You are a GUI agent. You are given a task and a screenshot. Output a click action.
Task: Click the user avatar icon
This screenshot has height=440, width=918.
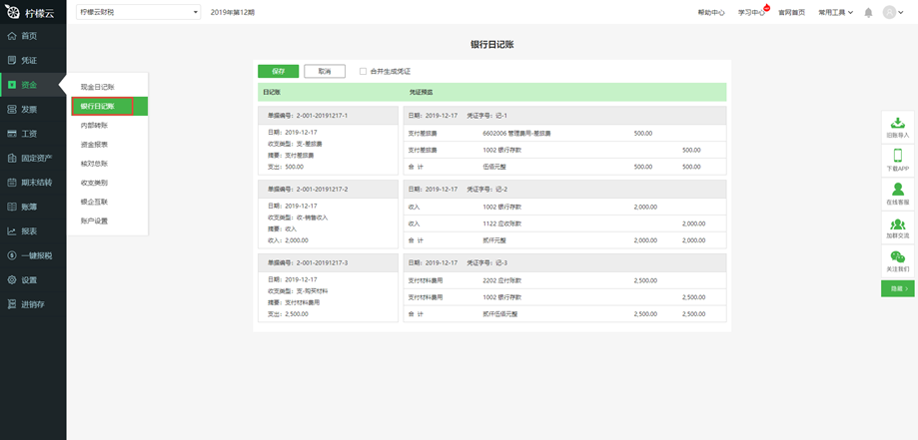pyautogui.click(x=889, y=12)
